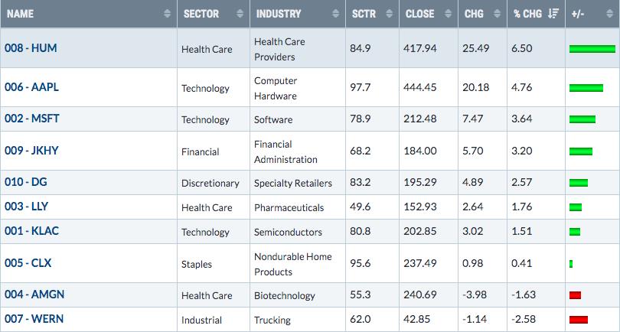Click the 010 - DG ticker link
The width and height of the screenshot is (620, 332).
[26, 182]
